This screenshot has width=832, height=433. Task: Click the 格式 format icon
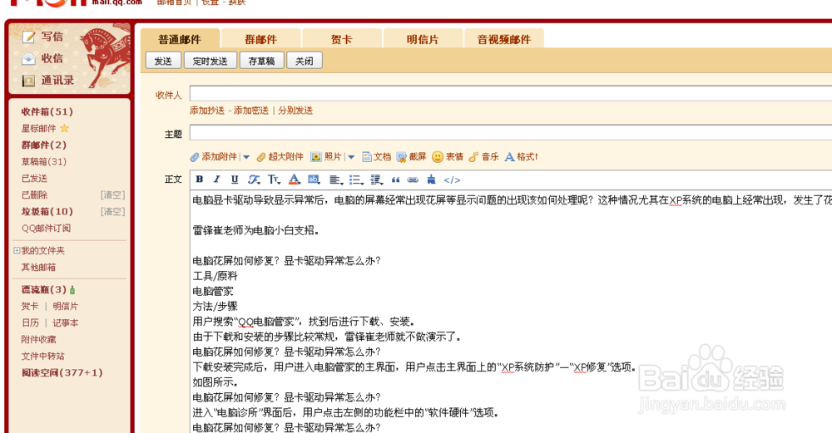pyautogui.click(x=509, y=157)
